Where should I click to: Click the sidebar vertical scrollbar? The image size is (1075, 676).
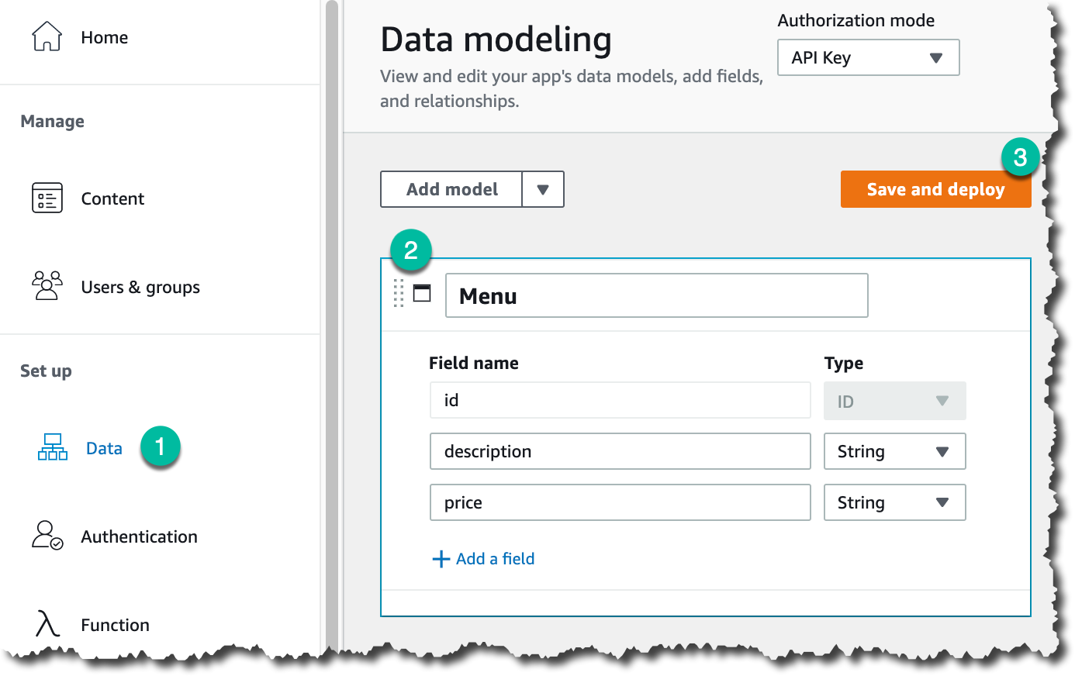point(332,310)
